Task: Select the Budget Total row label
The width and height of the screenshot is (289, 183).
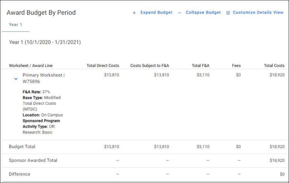Action: pos(22,147)
